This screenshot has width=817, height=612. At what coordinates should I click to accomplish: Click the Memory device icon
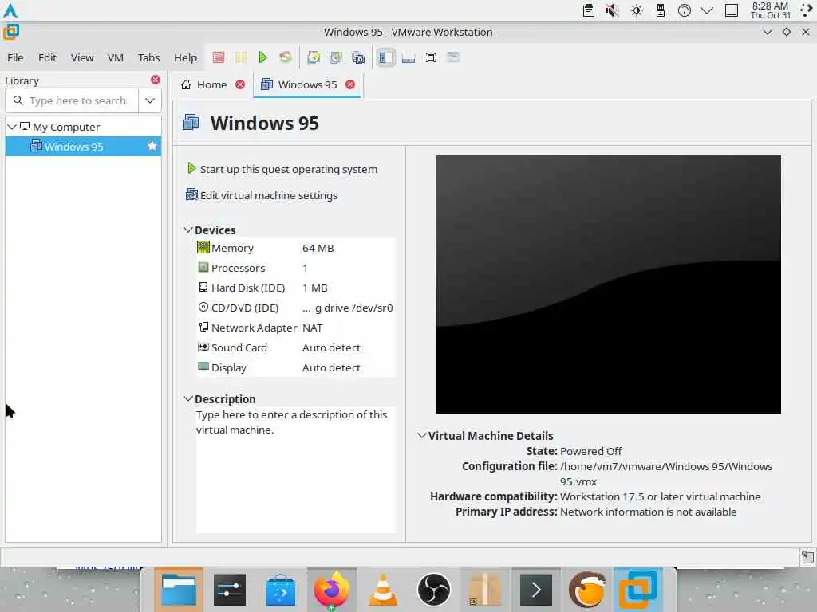(x=203, y=247)
